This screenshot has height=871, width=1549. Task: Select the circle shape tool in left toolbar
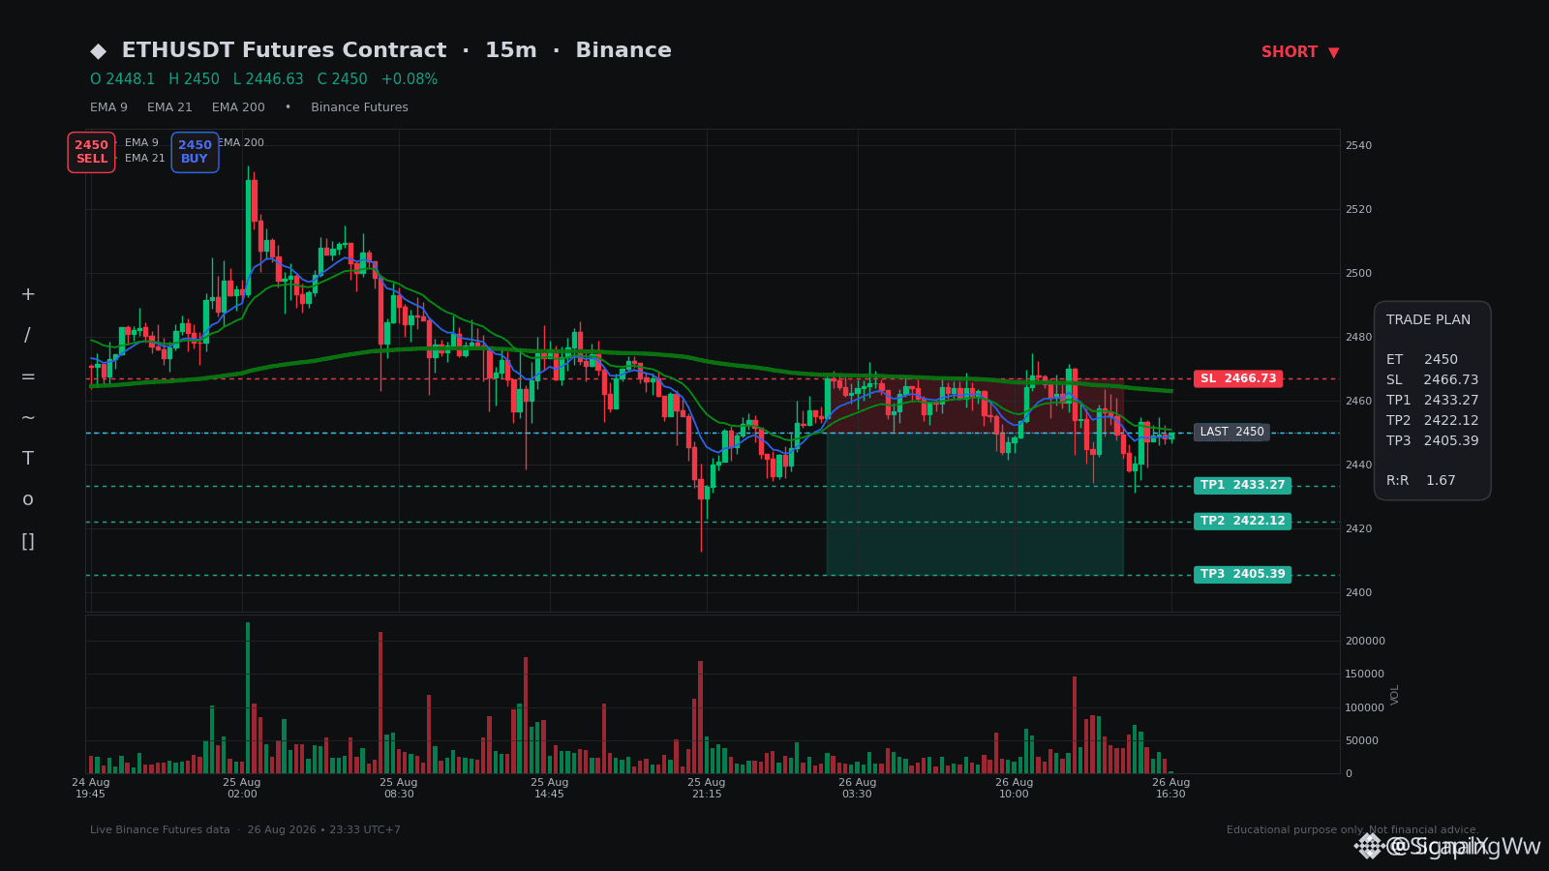pyautogui.click(x=27, y=500)
